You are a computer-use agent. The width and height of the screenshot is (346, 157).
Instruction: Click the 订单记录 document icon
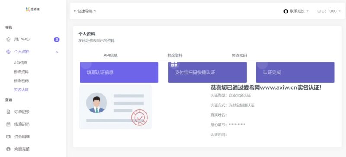click(8, 112)
